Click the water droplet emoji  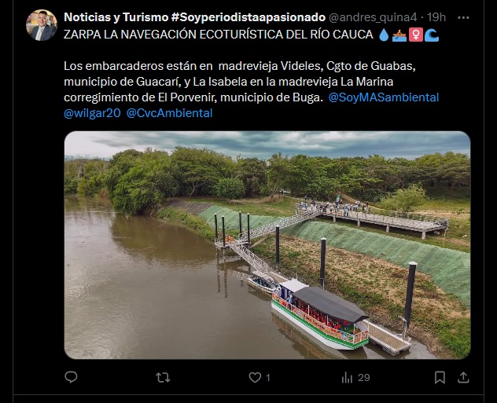click(x=384, y=35)
